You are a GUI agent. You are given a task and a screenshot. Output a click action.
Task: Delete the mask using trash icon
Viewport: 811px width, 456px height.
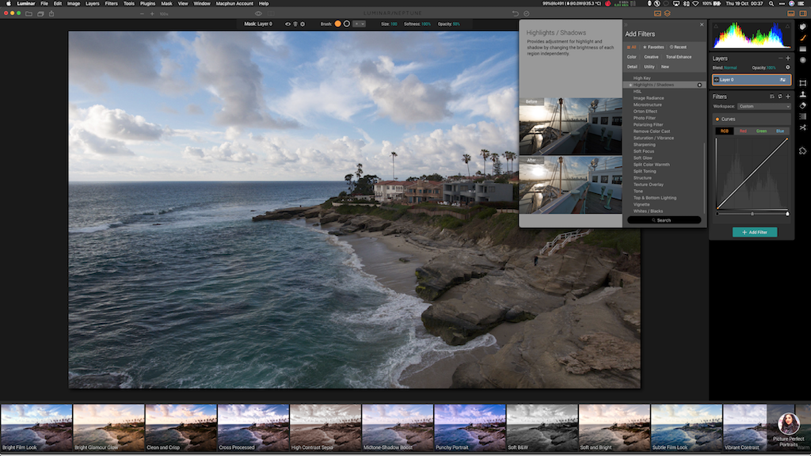pyautogui.click(x=295, y=24)
